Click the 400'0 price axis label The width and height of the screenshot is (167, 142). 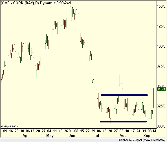161,46
